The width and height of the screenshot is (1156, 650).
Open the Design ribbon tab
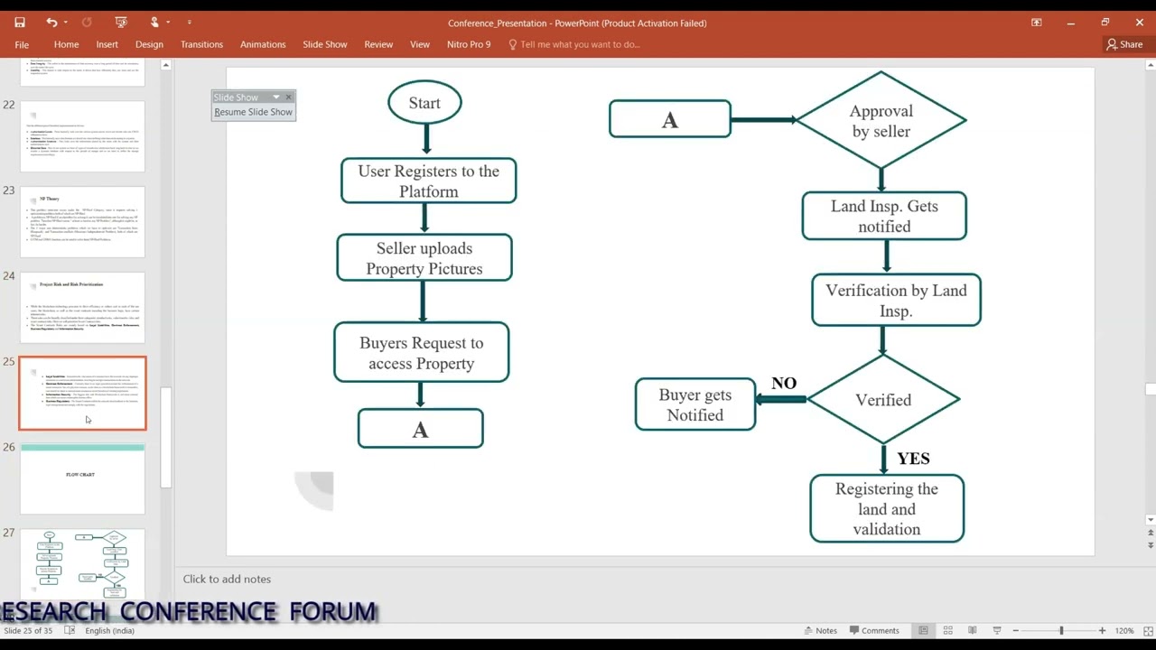coord(149,44)
